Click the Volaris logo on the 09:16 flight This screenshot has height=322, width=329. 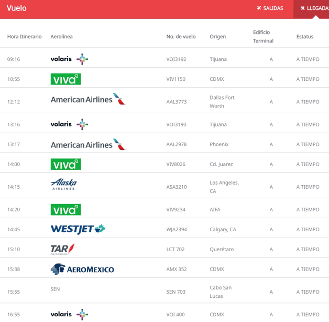[69, 59]
